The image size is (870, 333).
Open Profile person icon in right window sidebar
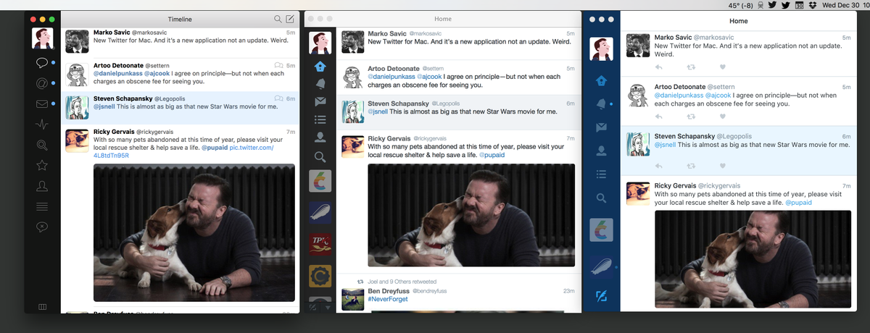(601, 151)
